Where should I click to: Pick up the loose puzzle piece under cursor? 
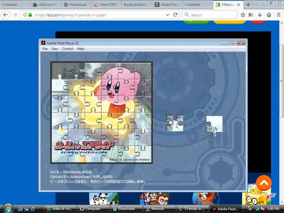click(175, 123)
